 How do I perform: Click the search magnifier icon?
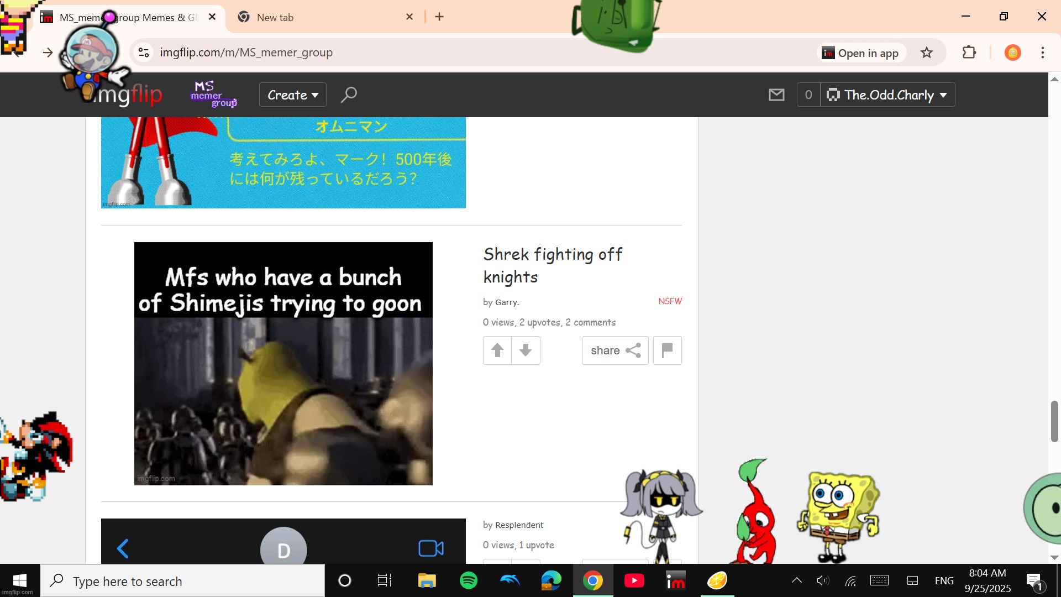[348, 95]
